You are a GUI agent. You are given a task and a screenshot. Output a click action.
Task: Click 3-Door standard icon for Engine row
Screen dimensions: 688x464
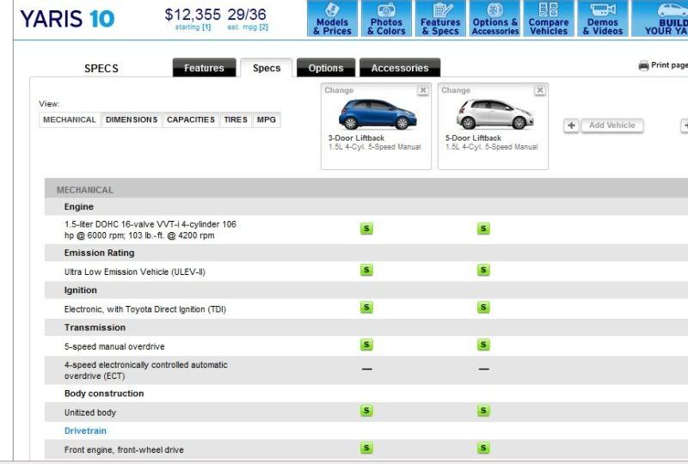coord(366,229)
